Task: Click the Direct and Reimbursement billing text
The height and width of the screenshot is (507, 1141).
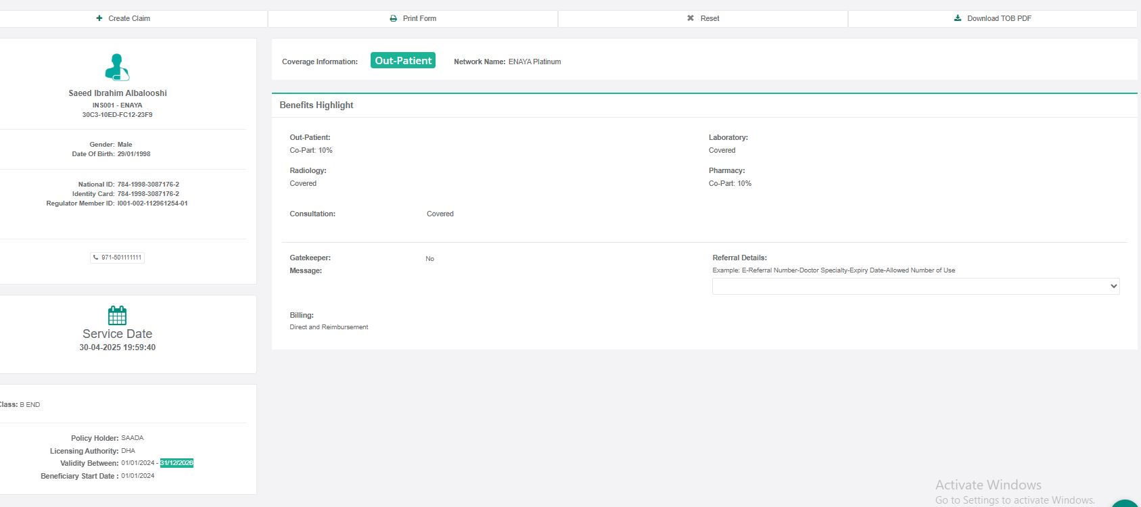Action: coord(329,327)
